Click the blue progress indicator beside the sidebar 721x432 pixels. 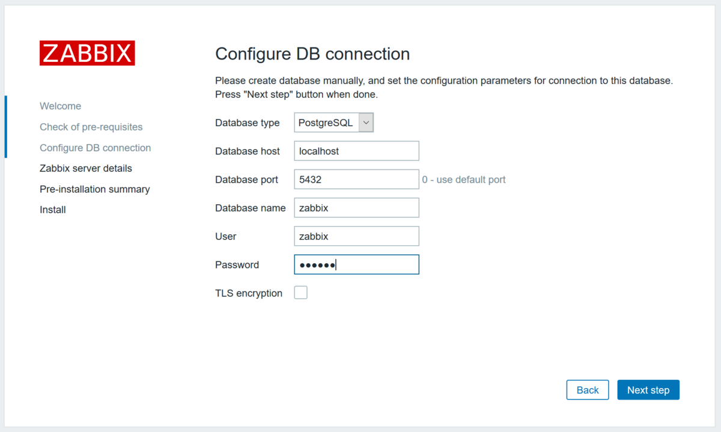[x=5, y=127]
